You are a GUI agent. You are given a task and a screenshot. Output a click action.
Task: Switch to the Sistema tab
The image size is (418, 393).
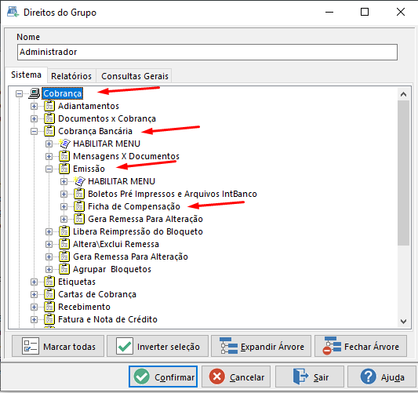tap(26, 75)
